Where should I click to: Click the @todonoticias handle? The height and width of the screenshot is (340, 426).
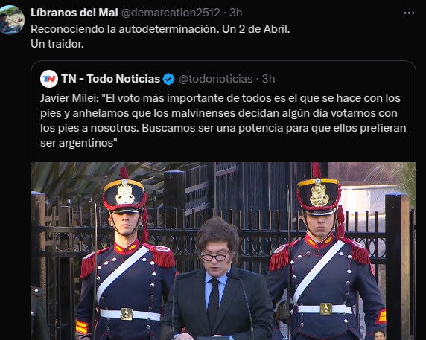point(216,79)
